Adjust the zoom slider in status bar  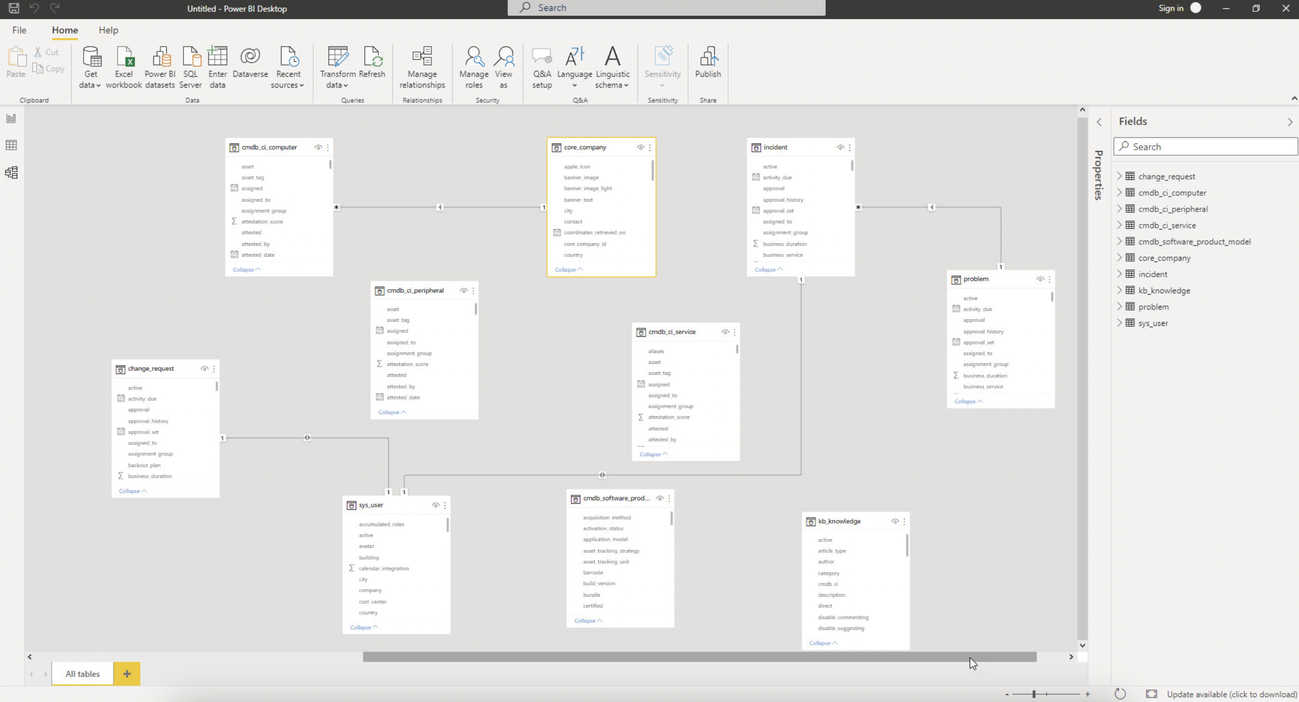[x=1034, y=694]
